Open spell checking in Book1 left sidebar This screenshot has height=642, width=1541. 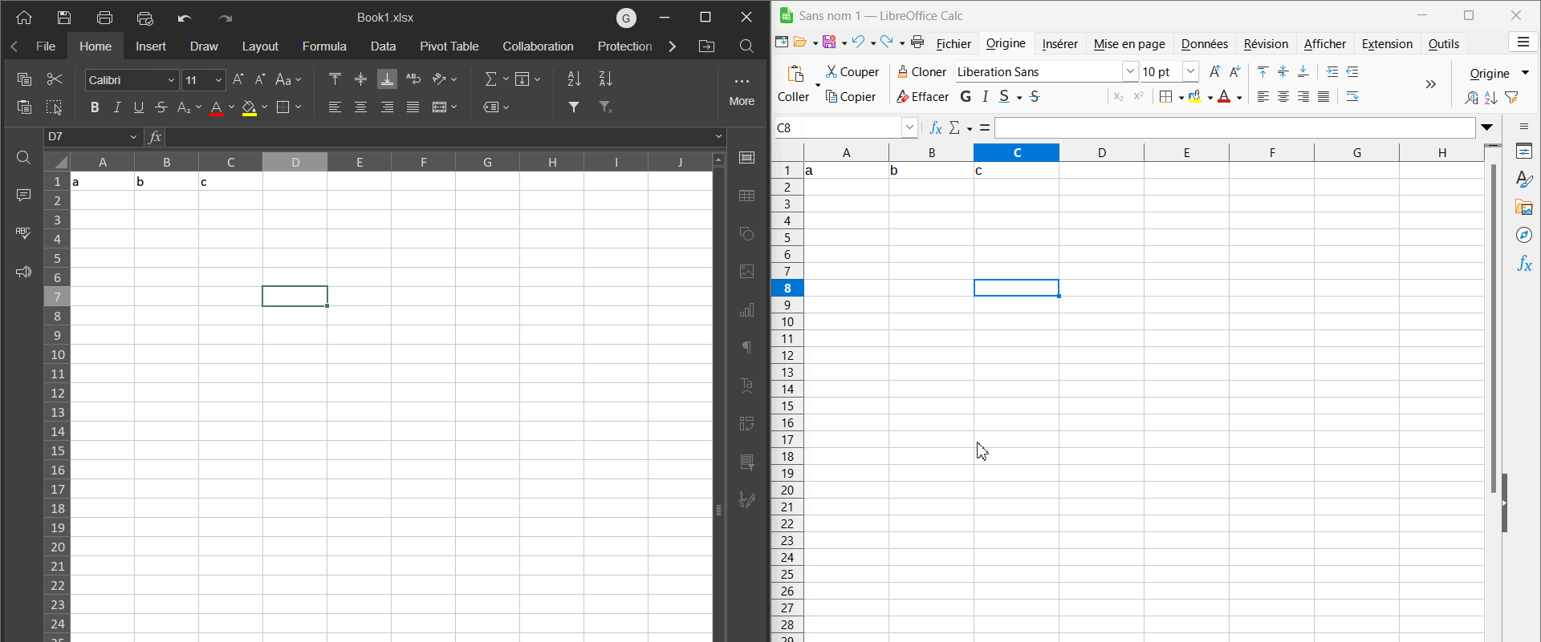[23, 233]
